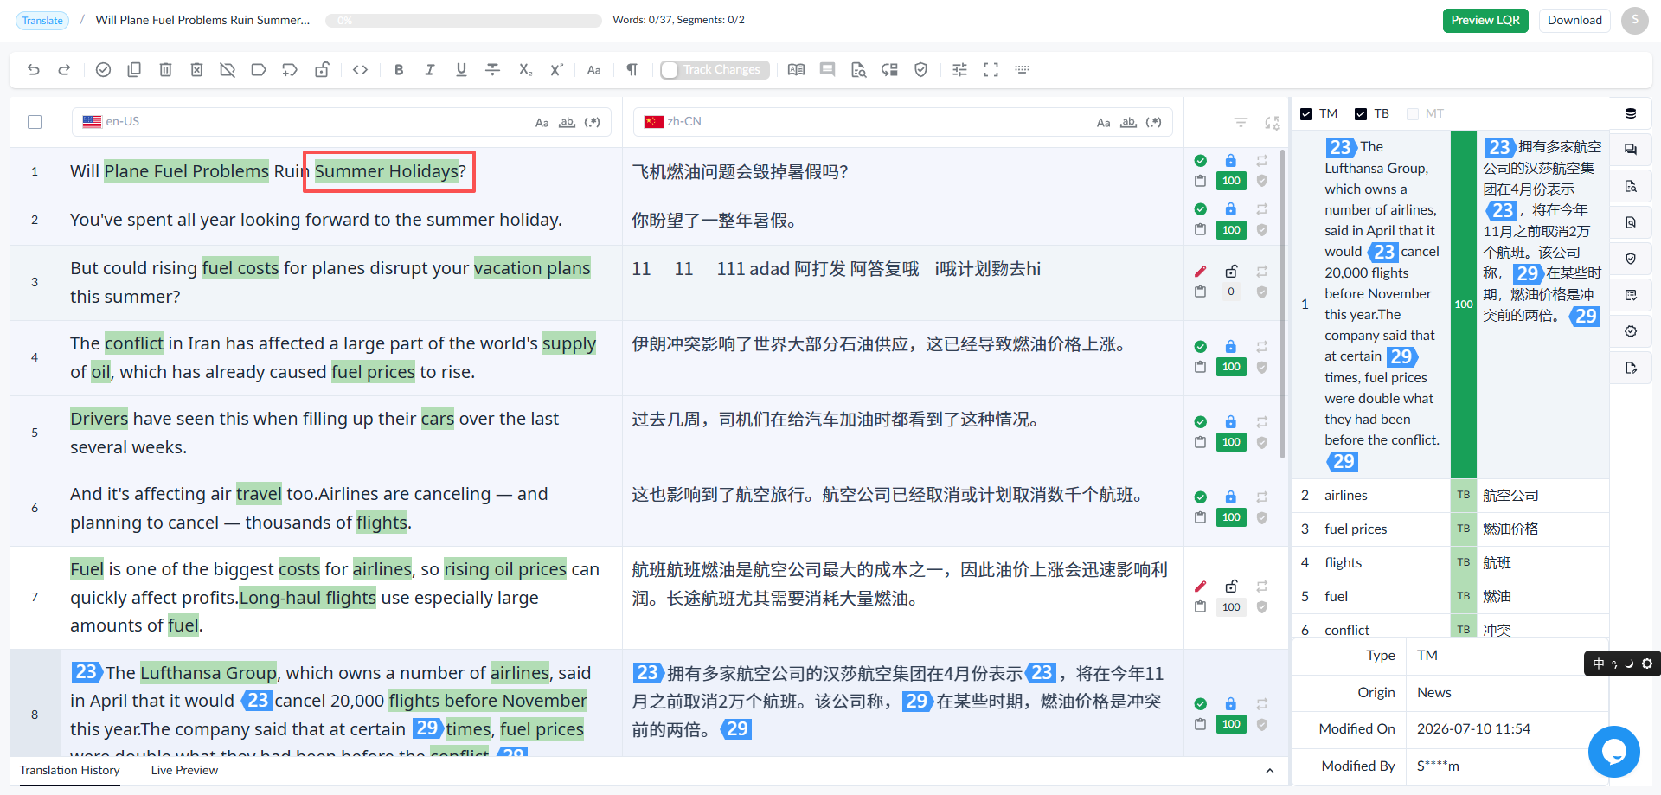Expand the bottom panel chevron

(1269, 771)
